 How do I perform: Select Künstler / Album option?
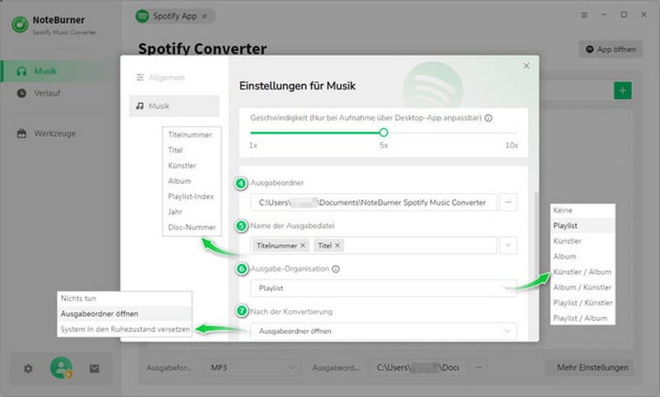click(582, 272)
